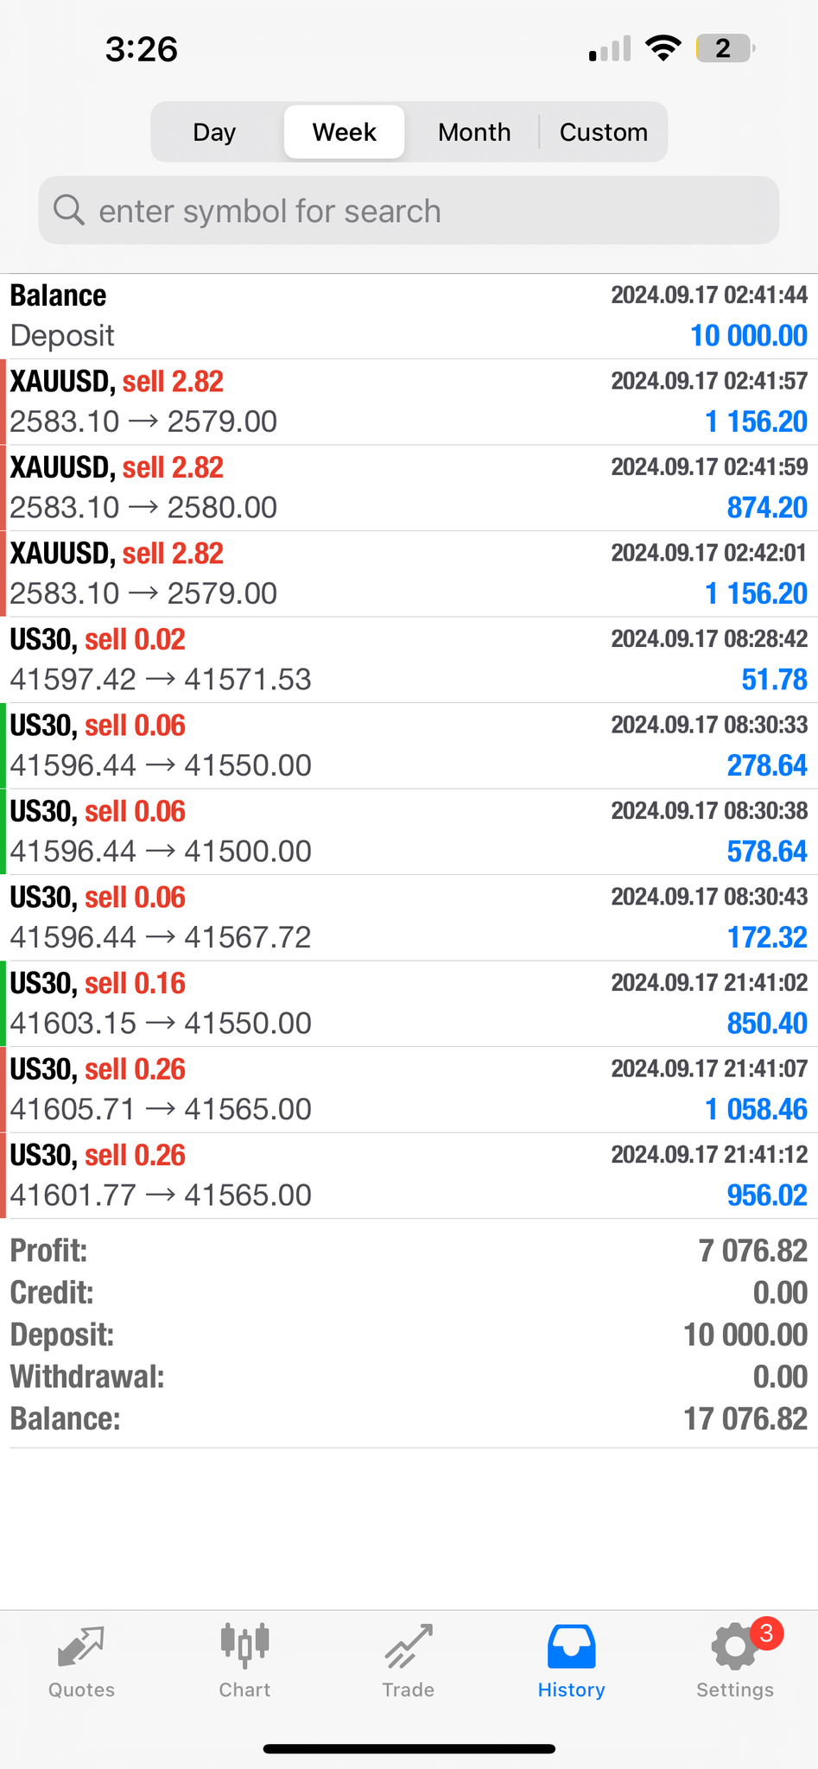Open XAUUSD sell trade with 874.20 profit
Image resolution: width=818 pixels, height=1769 pixels.
coord(409,488)
